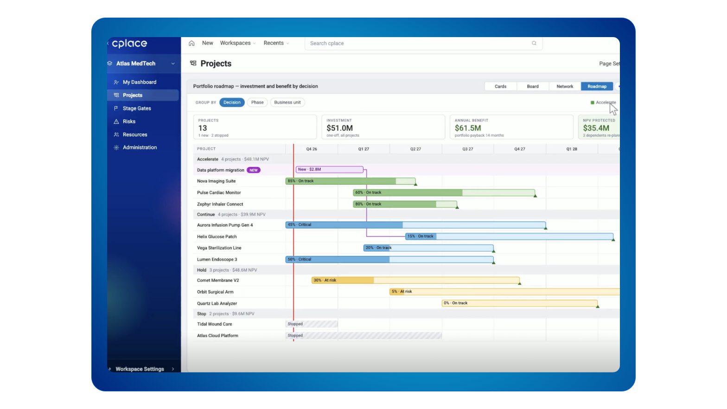Click the Atlas MedTech workspace icon
This screenshot has width=727, height=409.
(110, 64)
